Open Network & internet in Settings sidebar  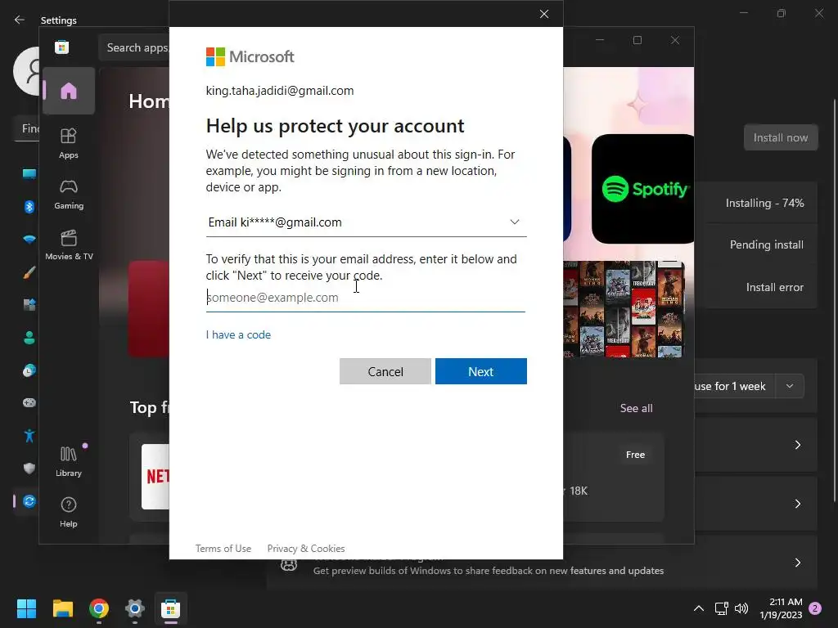pyautogui.click(x=29, y=240)
